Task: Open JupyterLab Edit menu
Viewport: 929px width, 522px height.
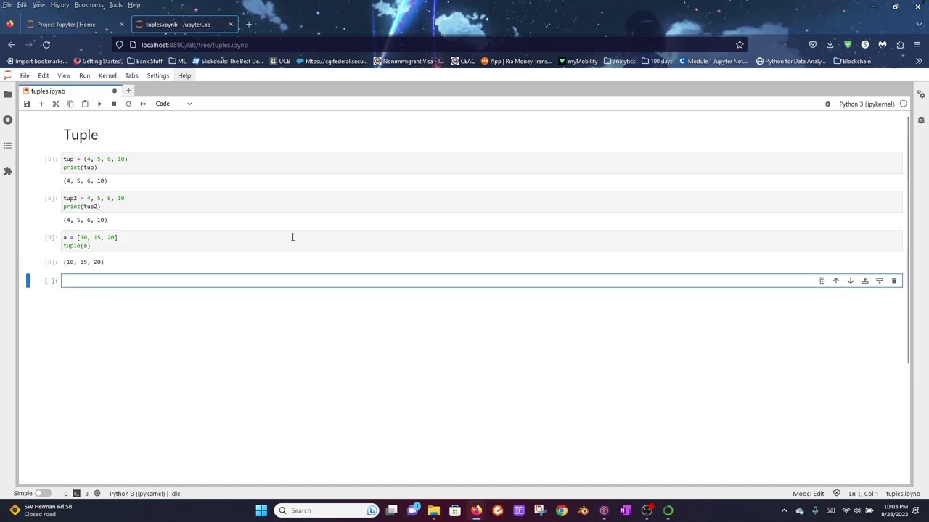Action: pos(44,75)
